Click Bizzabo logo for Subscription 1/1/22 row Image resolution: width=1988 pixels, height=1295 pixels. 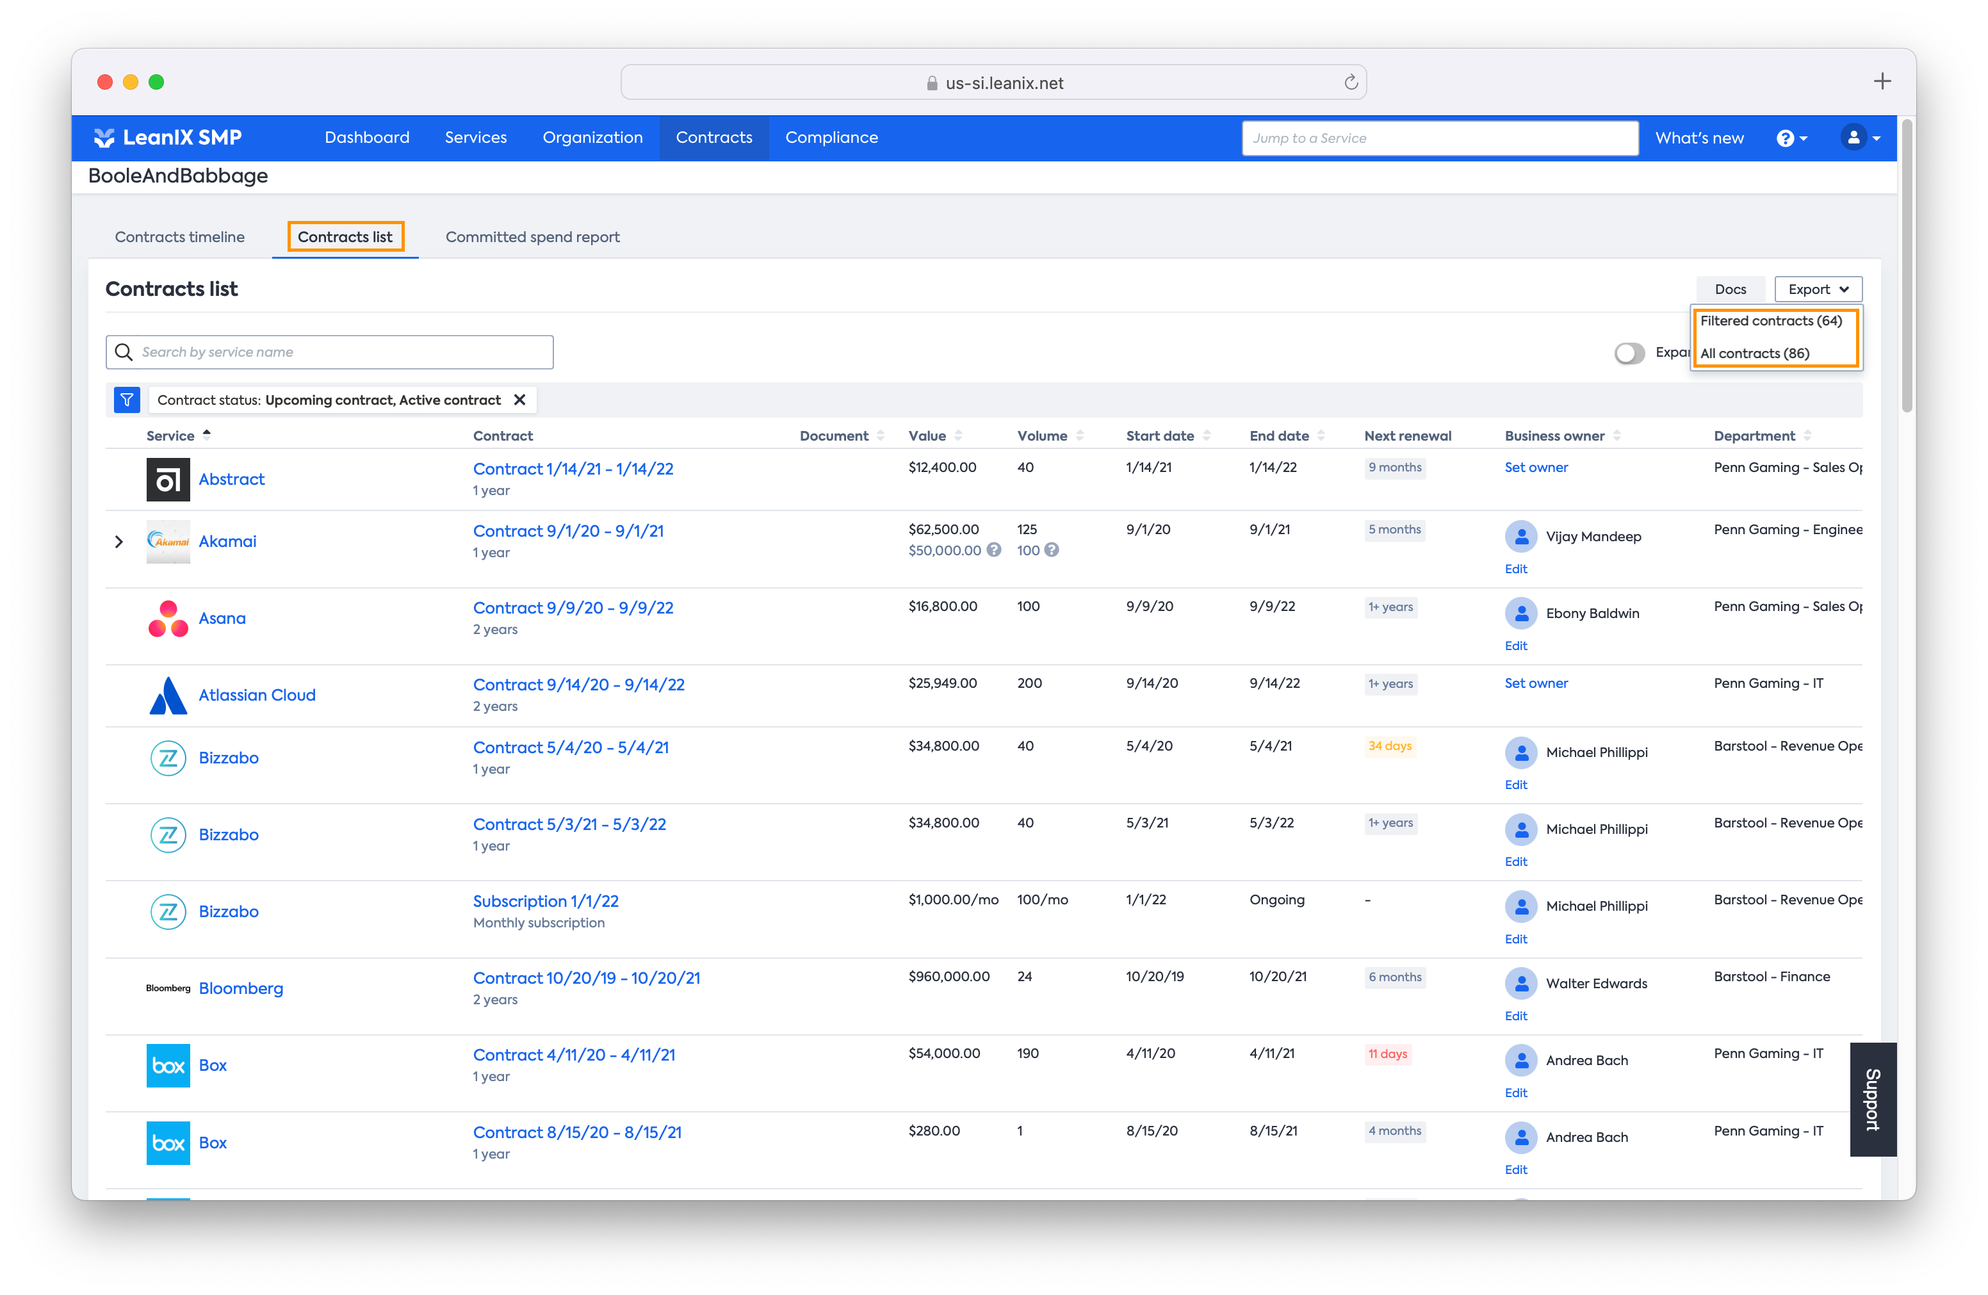168,911
